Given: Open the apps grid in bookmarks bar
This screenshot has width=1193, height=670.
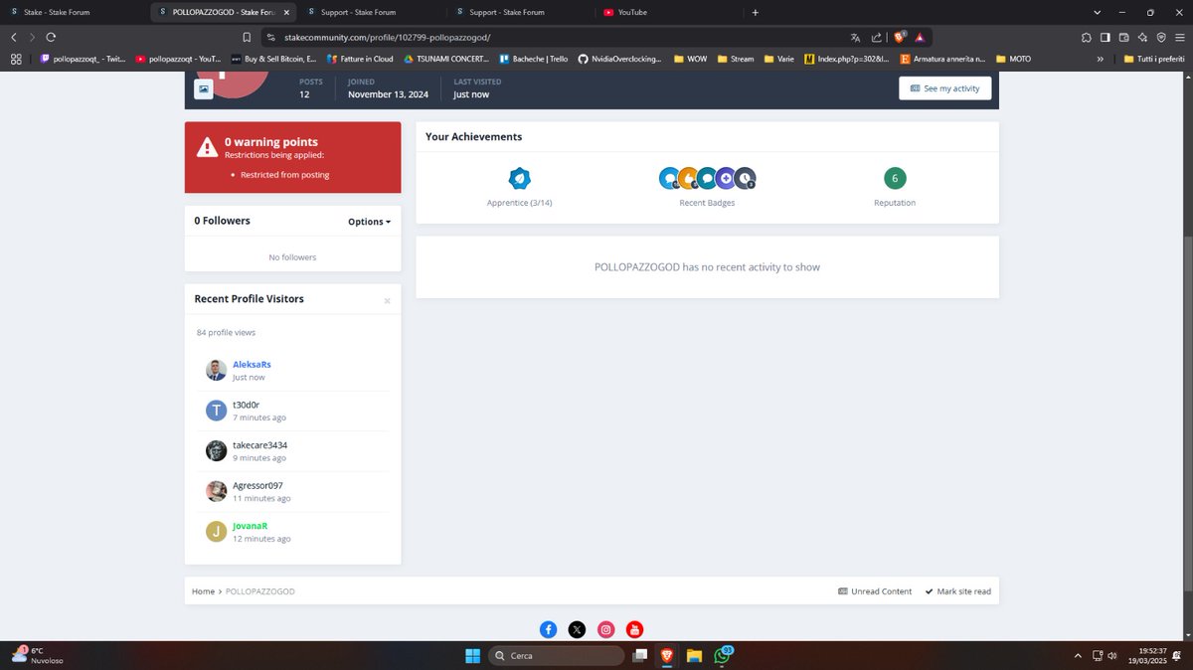Looking at the screenshot, I should click(x=16, y=59).
